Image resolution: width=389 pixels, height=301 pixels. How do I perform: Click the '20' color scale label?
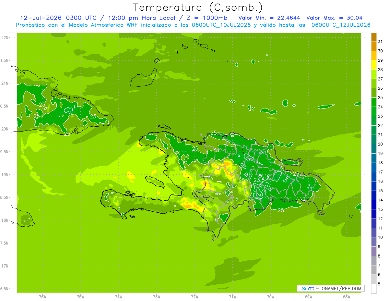click(x=380, y=144)
